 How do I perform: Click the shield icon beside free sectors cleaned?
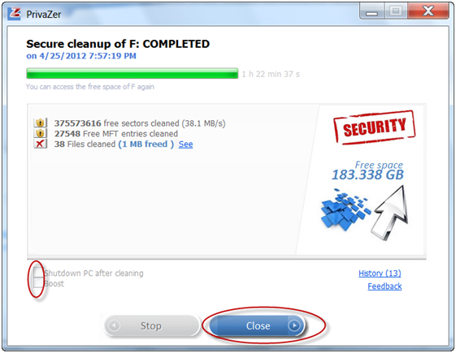click(x=40, y=123)
